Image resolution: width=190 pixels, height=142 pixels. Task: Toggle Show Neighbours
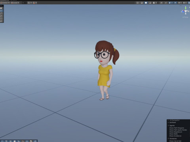point(176,132)
